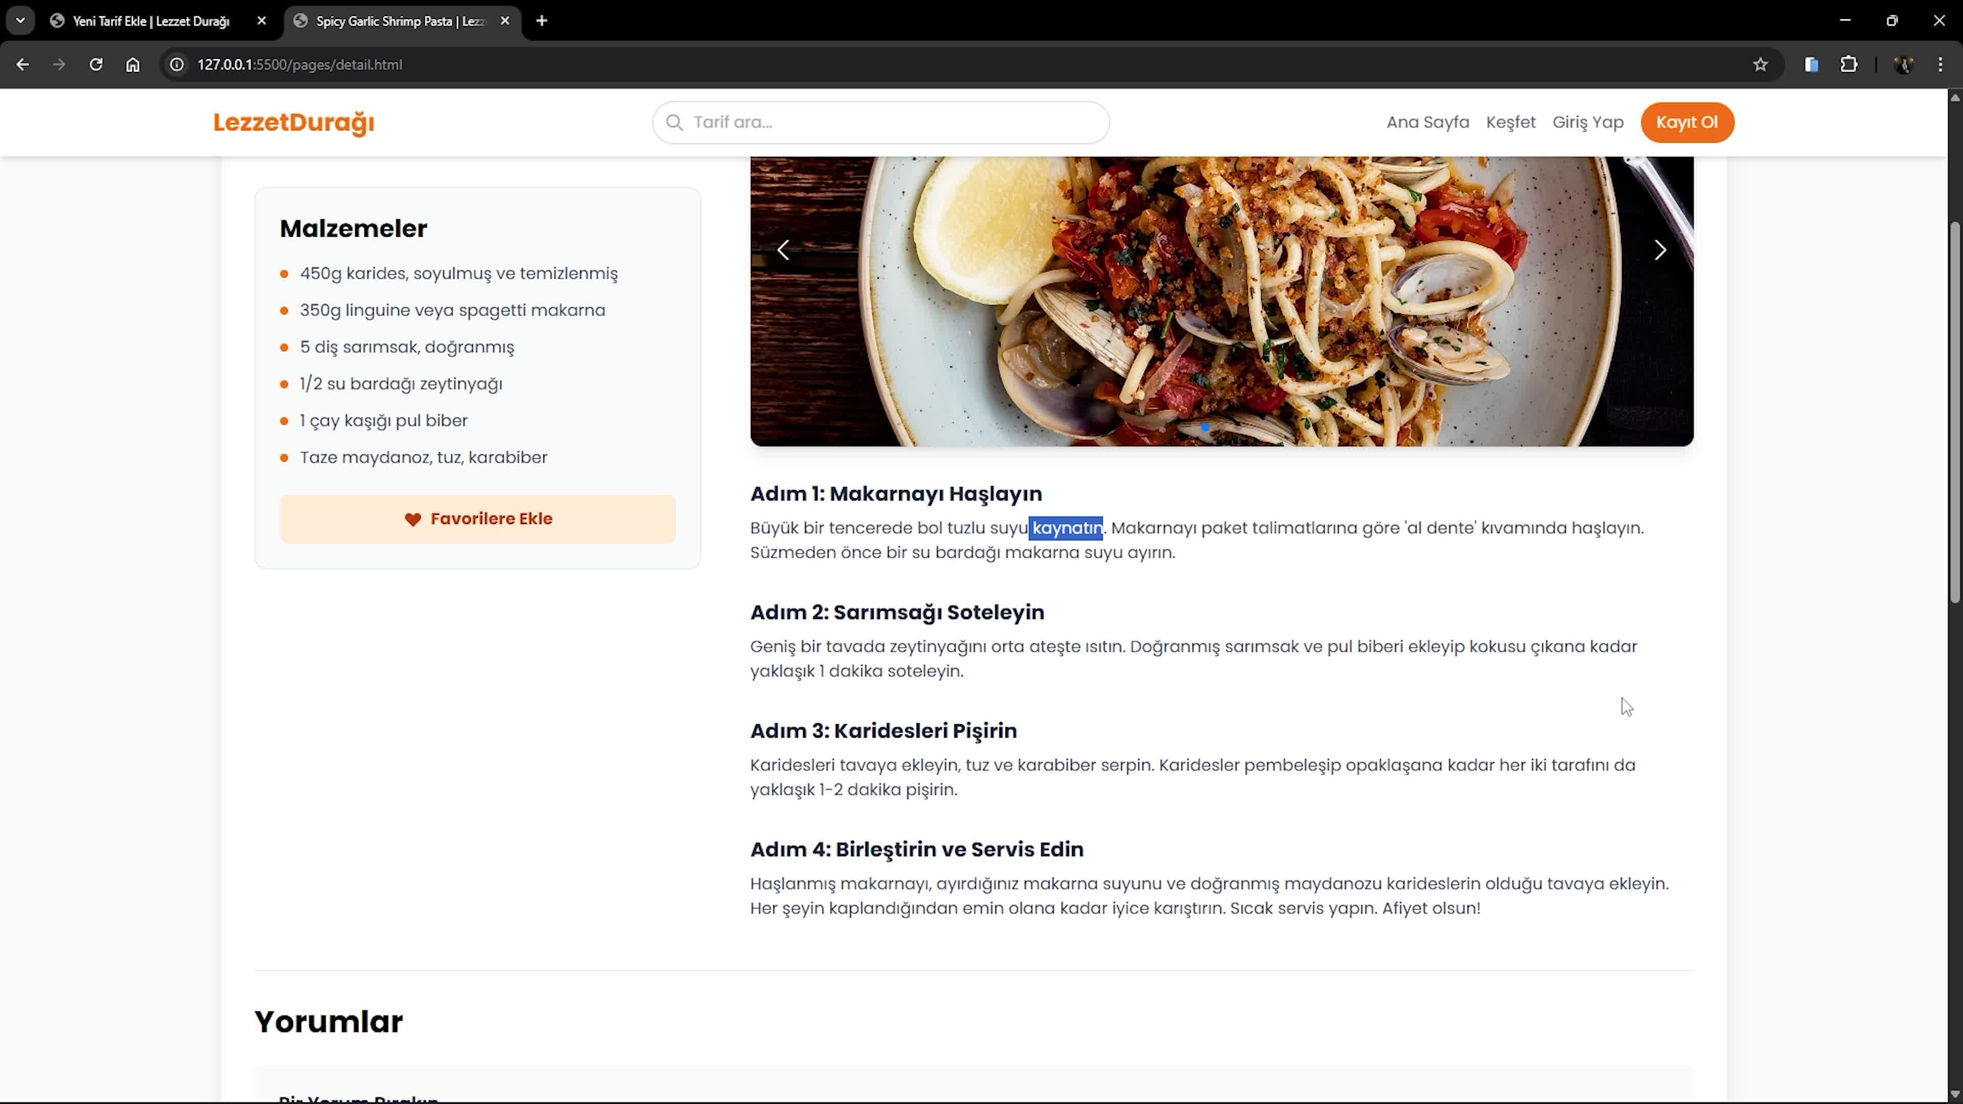Image resolution: width=1963 pixels, height=1104 pixels.
Task: Reload the current page
Action: click(96, 65)
